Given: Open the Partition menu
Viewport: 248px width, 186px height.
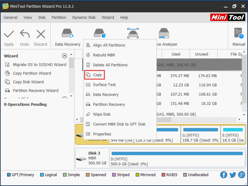Looking at the screenshot, I should click(59, 17).
